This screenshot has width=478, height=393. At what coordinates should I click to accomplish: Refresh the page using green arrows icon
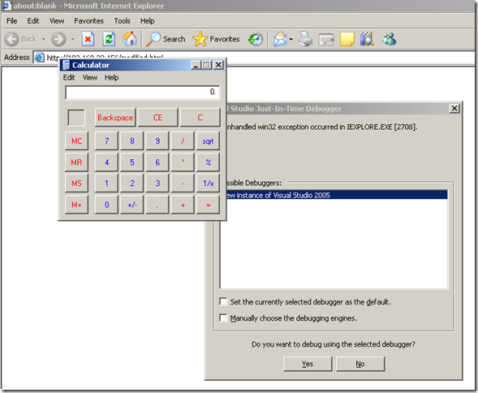click(109, 39)
